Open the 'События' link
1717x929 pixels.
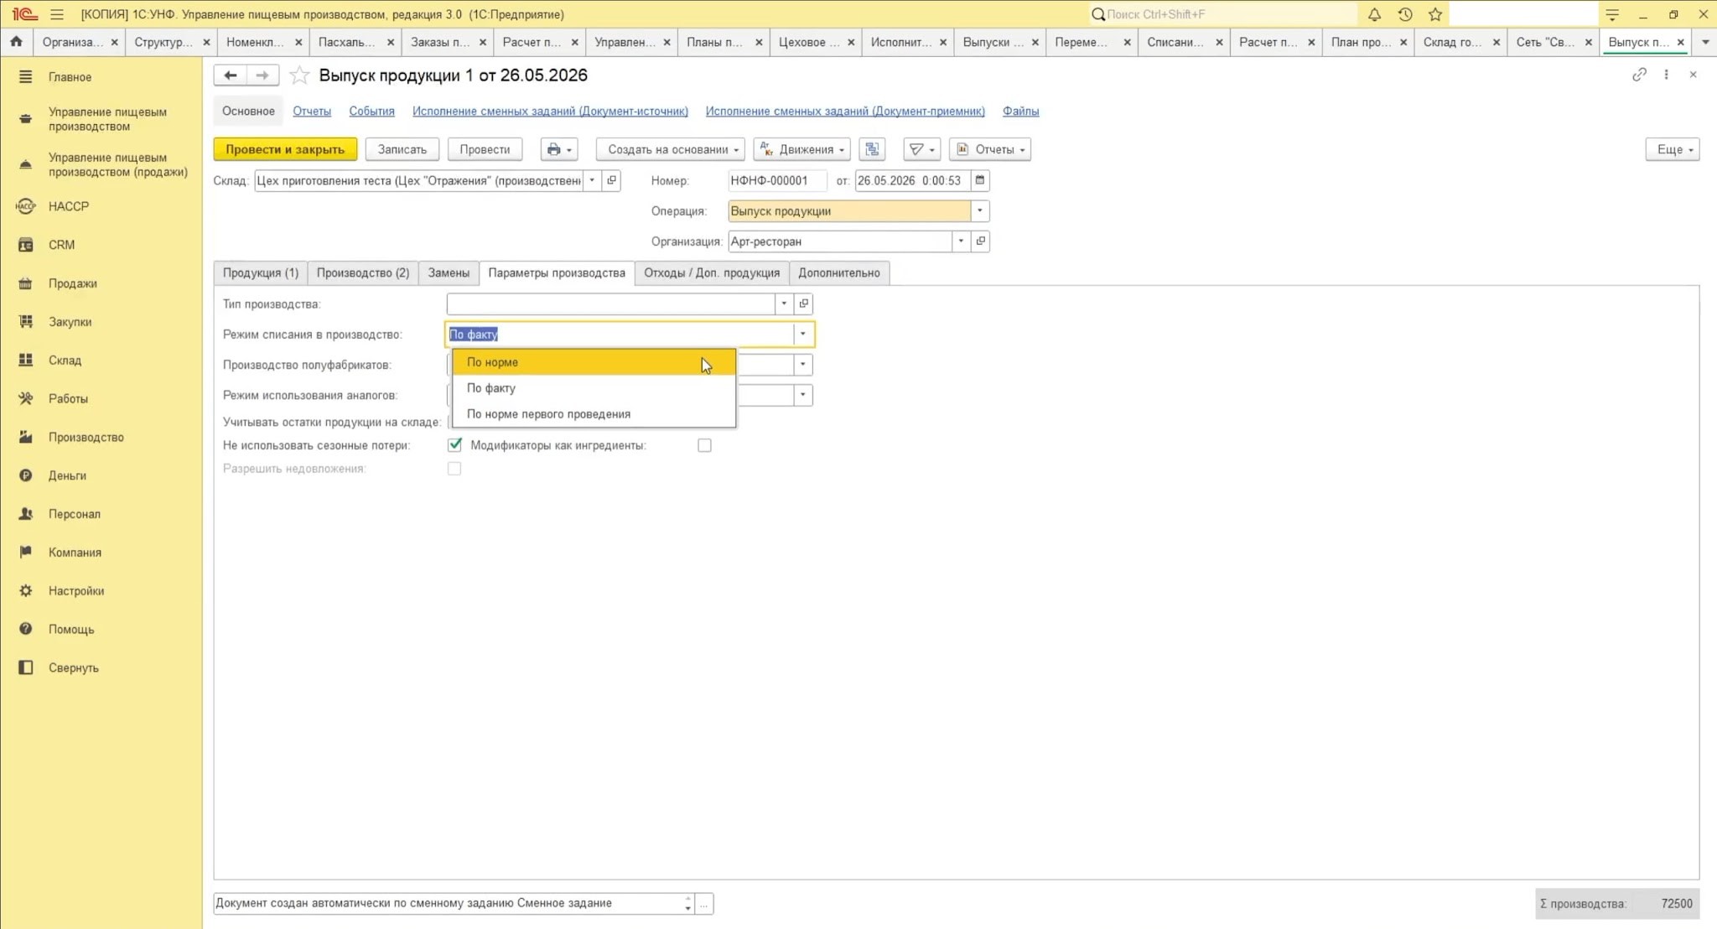371,112
